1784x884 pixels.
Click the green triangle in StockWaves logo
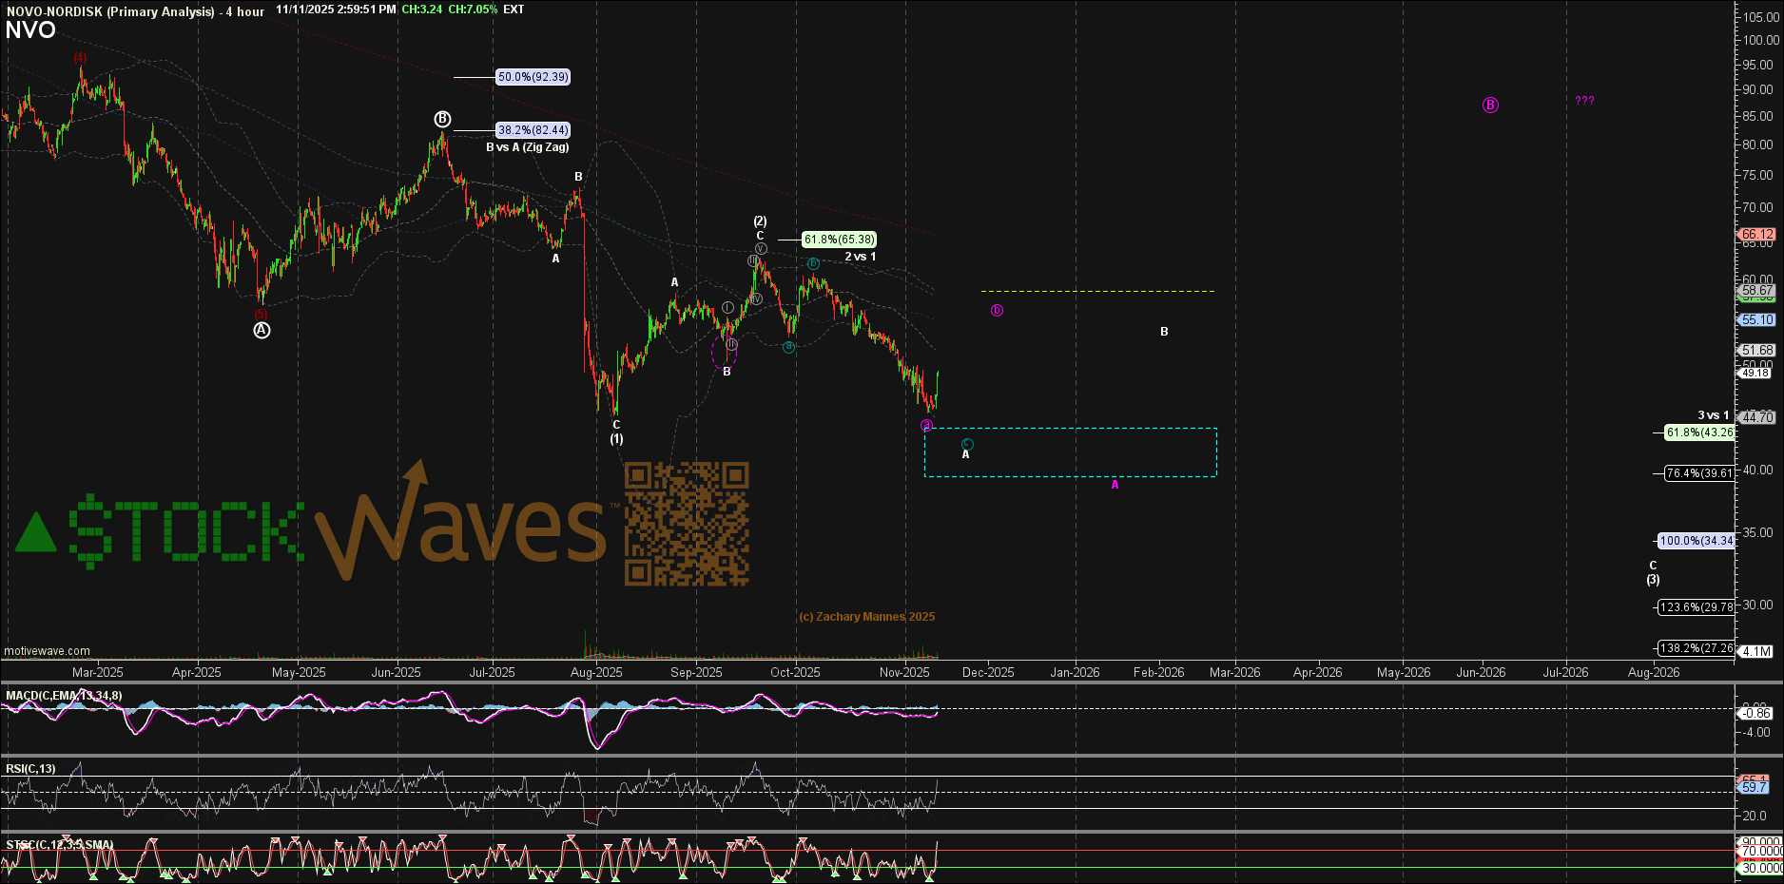point(36,534)
